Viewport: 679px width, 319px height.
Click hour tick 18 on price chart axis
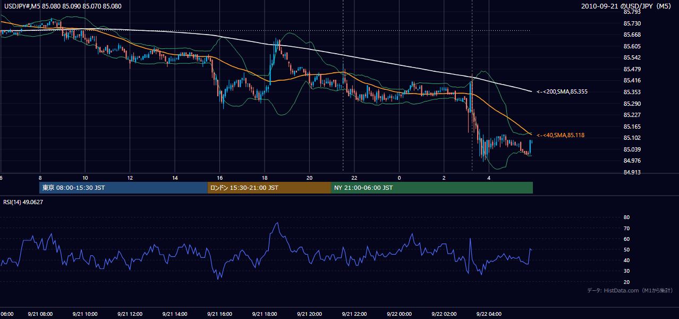(x=265, y=178)
